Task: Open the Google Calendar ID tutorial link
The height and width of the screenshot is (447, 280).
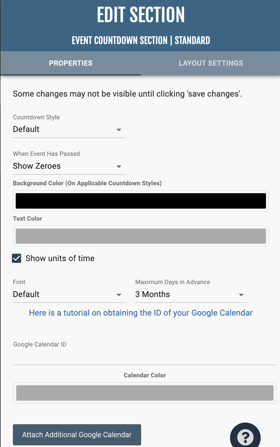Action: point(141,313)
